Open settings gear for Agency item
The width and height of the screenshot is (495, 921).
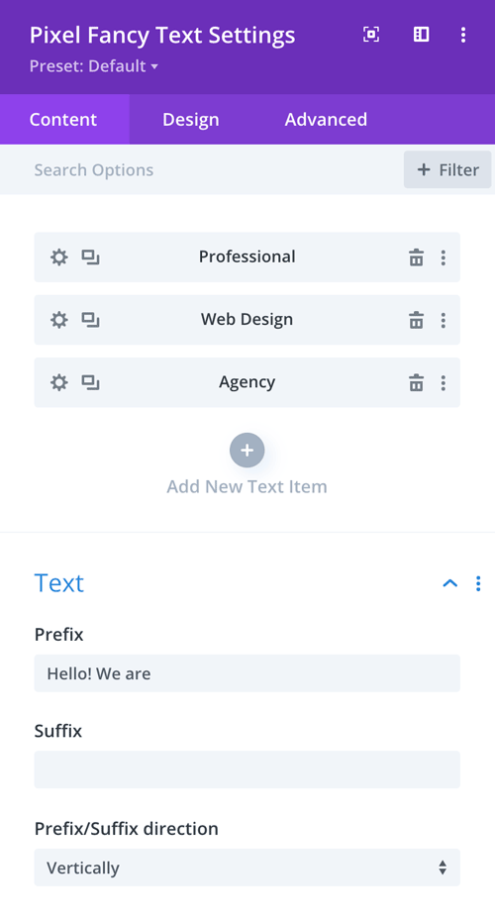[58, 383]
